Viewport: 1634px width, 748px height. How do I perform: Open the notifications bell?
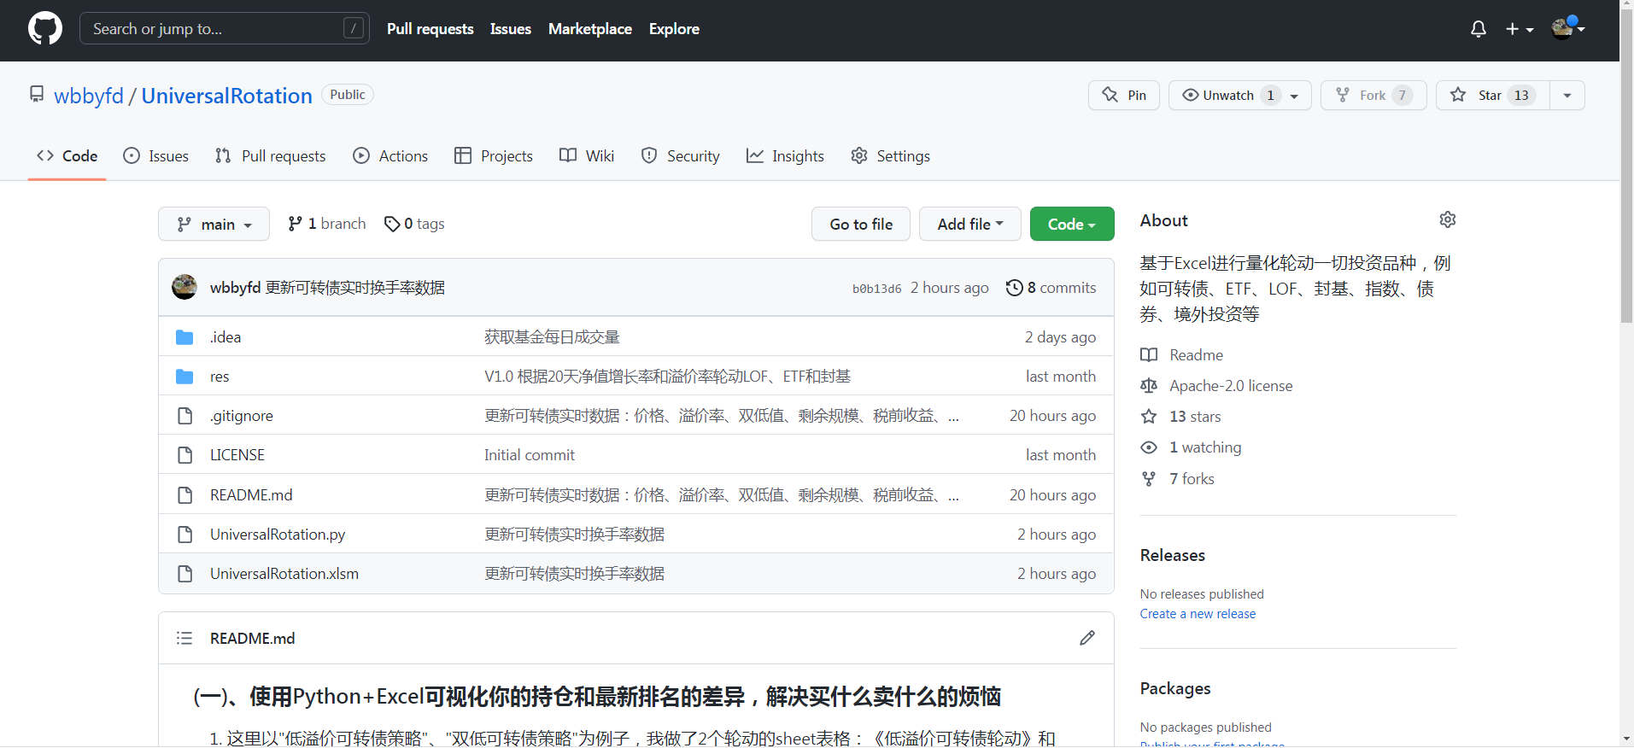[x=1478, y=29]
